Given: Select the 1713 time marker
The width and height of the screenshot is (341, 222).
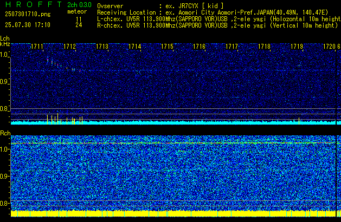Looking at the screenshot, I should (102, 47).
